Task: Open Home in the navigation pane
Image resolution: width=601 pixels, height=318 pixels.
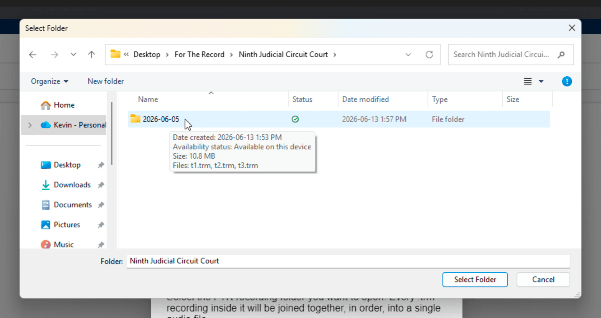Action: tap(64, 105)
